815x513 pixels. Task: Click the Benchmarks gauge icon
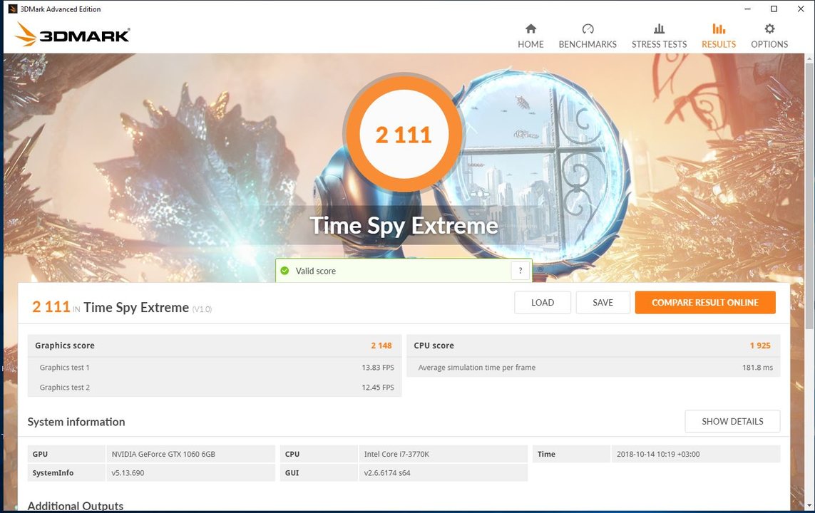click(588, 28)
